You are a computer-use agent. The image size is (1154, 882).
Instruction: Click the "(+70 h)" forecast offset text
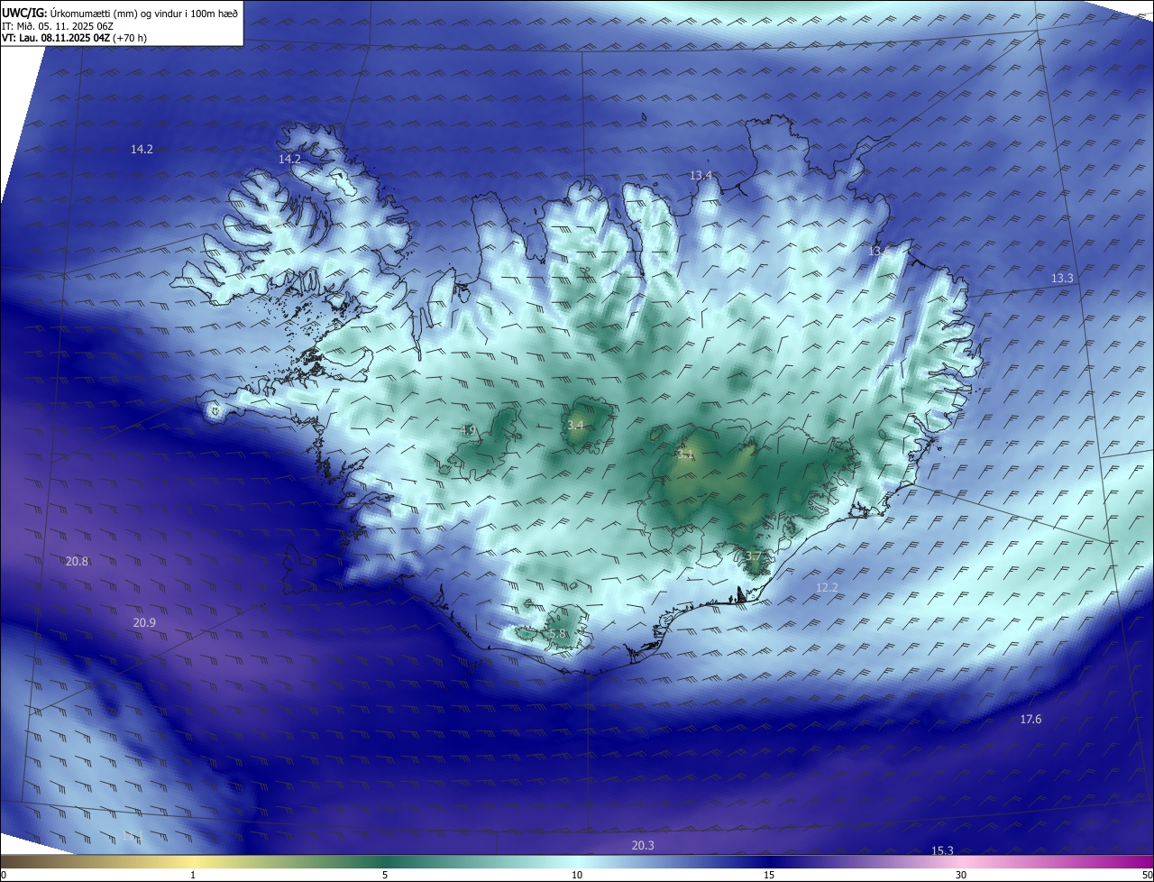click(131, 38)
